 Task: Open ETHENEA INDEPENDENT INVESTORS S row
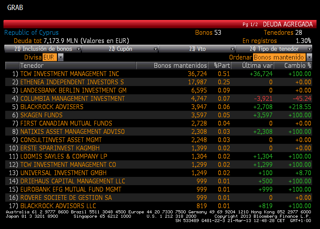[x=158, y=82]
